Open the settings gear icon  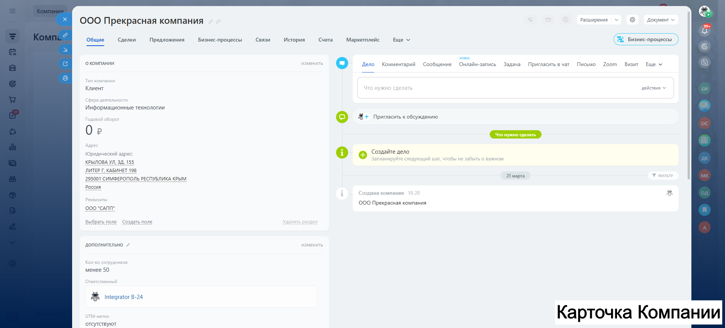click(632, 20)
